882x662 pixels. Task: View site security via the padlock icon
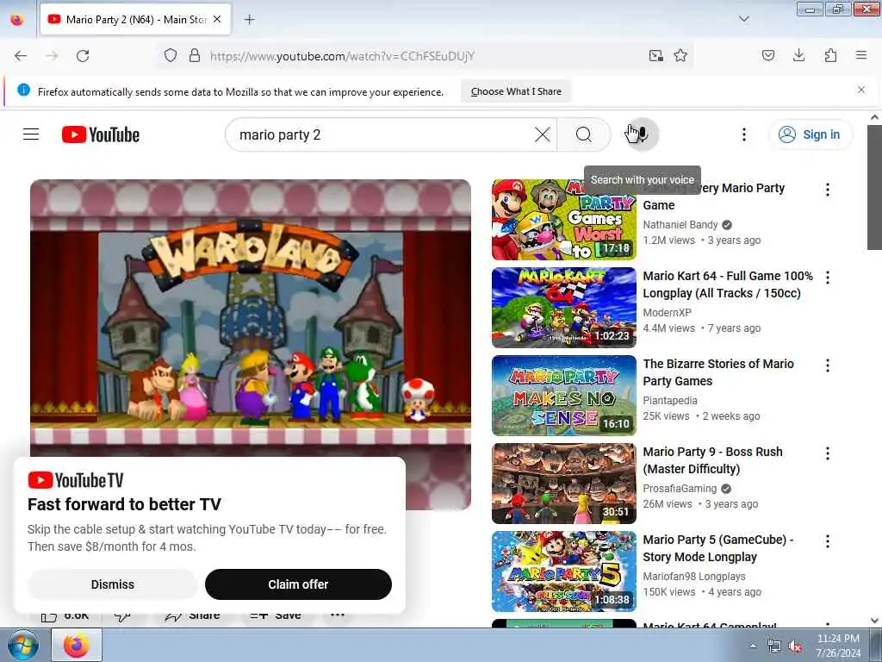coord(195,56)
